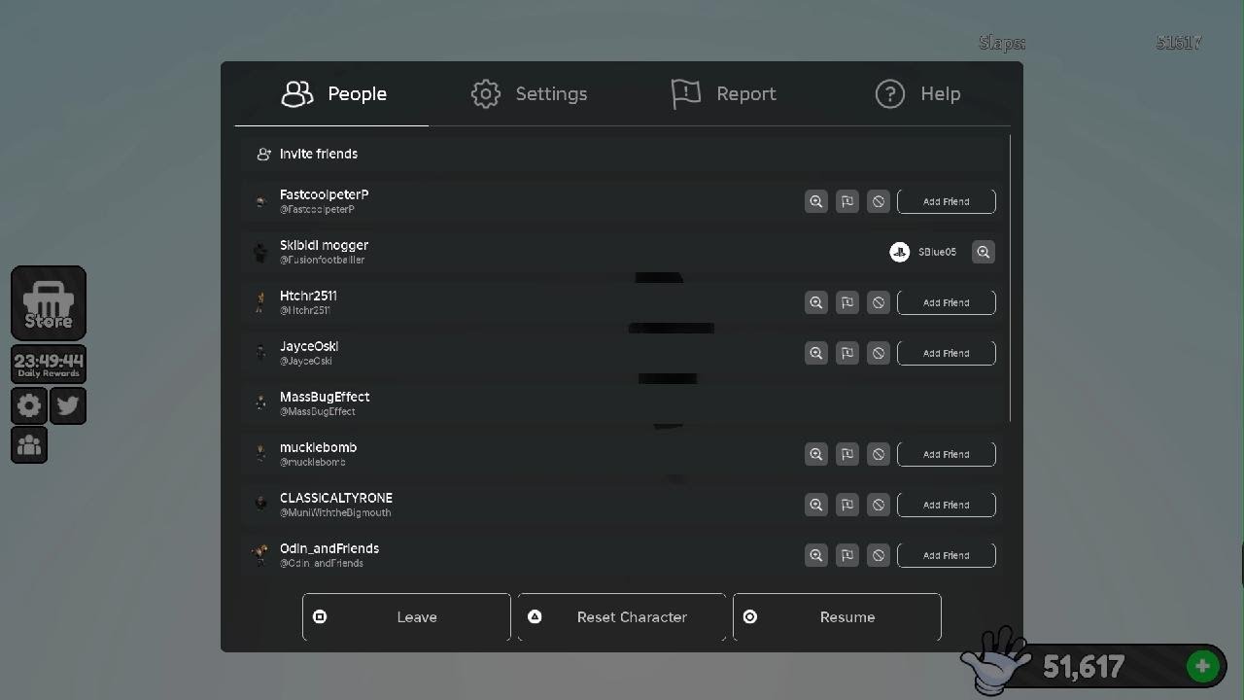Screen dimensions: 1244x700
Task: Inspect Htchr2511's avatar with magnifier icon
Action: [x=816, y=302]
